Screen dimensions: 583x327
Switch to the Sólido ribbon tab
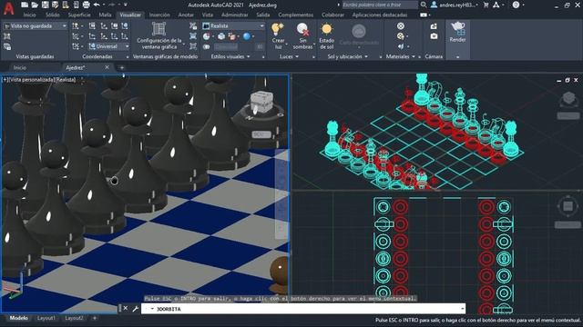(x=53, y=15)
